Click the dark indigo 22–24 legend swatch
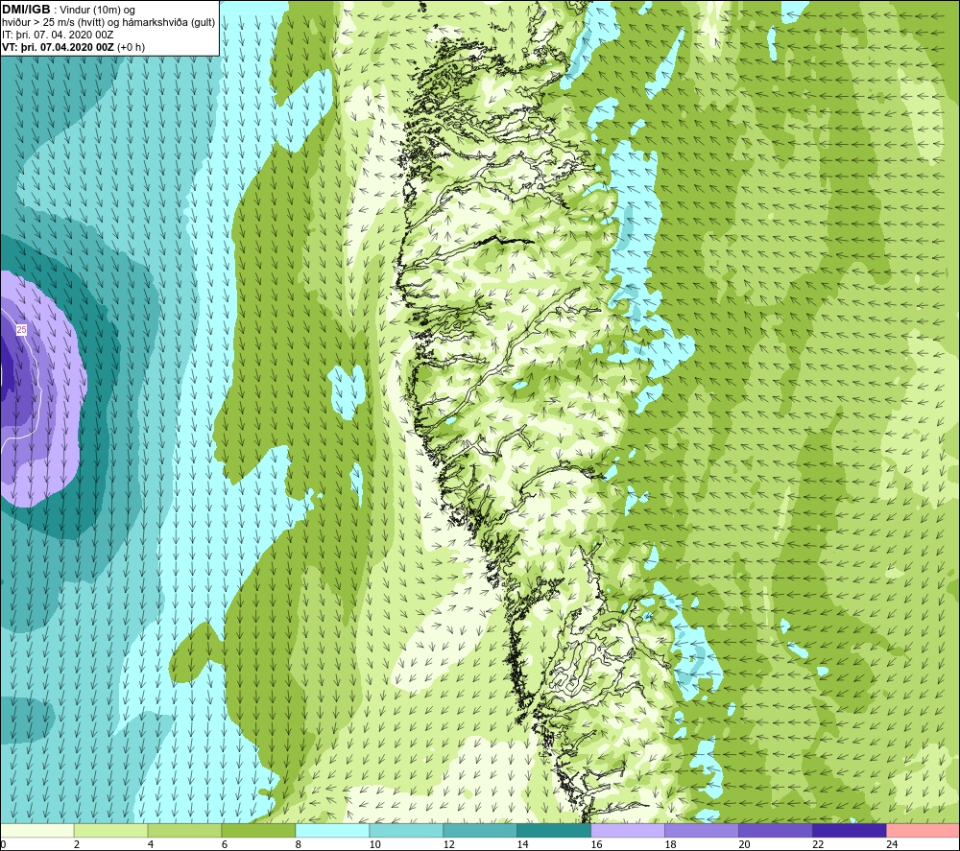Screen dimensions: 960x851 (850, 831)
